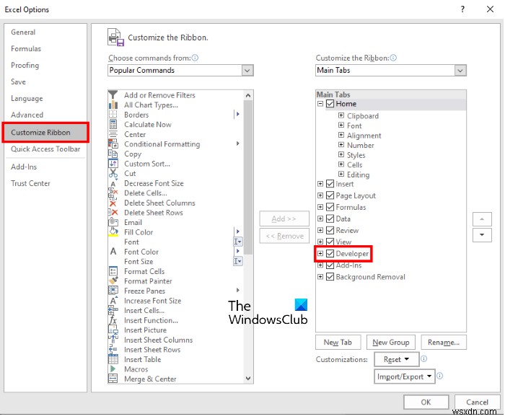Open Quick Access Toolbar category
The width and height of the screenshot is (505, 419).
click(45, 149)
